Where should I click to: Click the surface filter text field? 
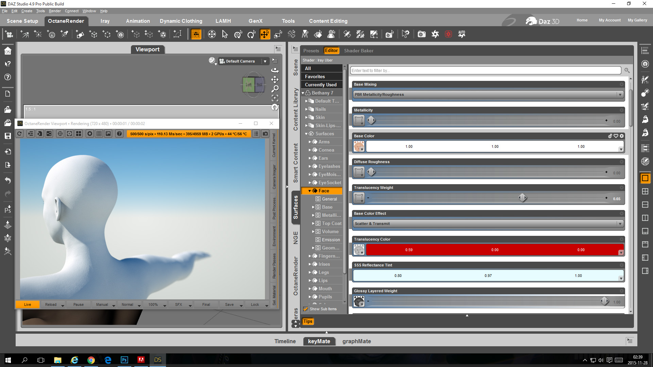pos(485,71)
